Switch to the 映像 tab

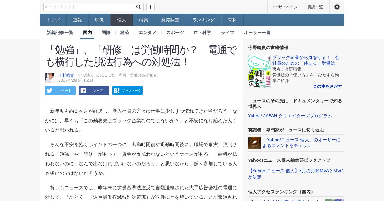(x=100, y=20)
